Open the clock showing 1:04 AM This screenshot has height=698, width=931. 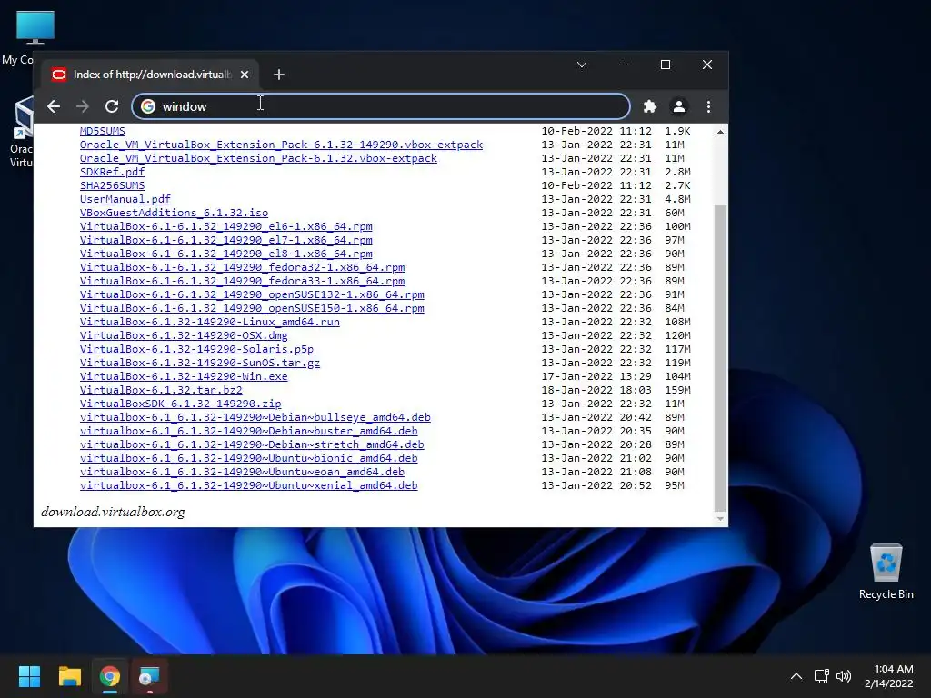(x=894, y=669)
